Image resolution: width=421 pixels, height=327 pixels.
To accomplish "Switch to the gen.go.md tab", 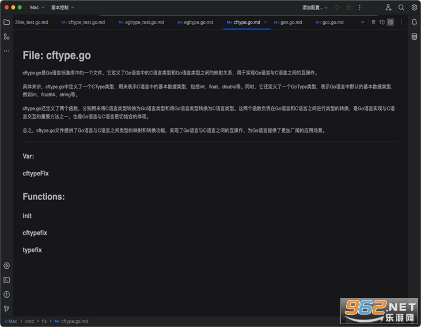I will click(288, 22).
